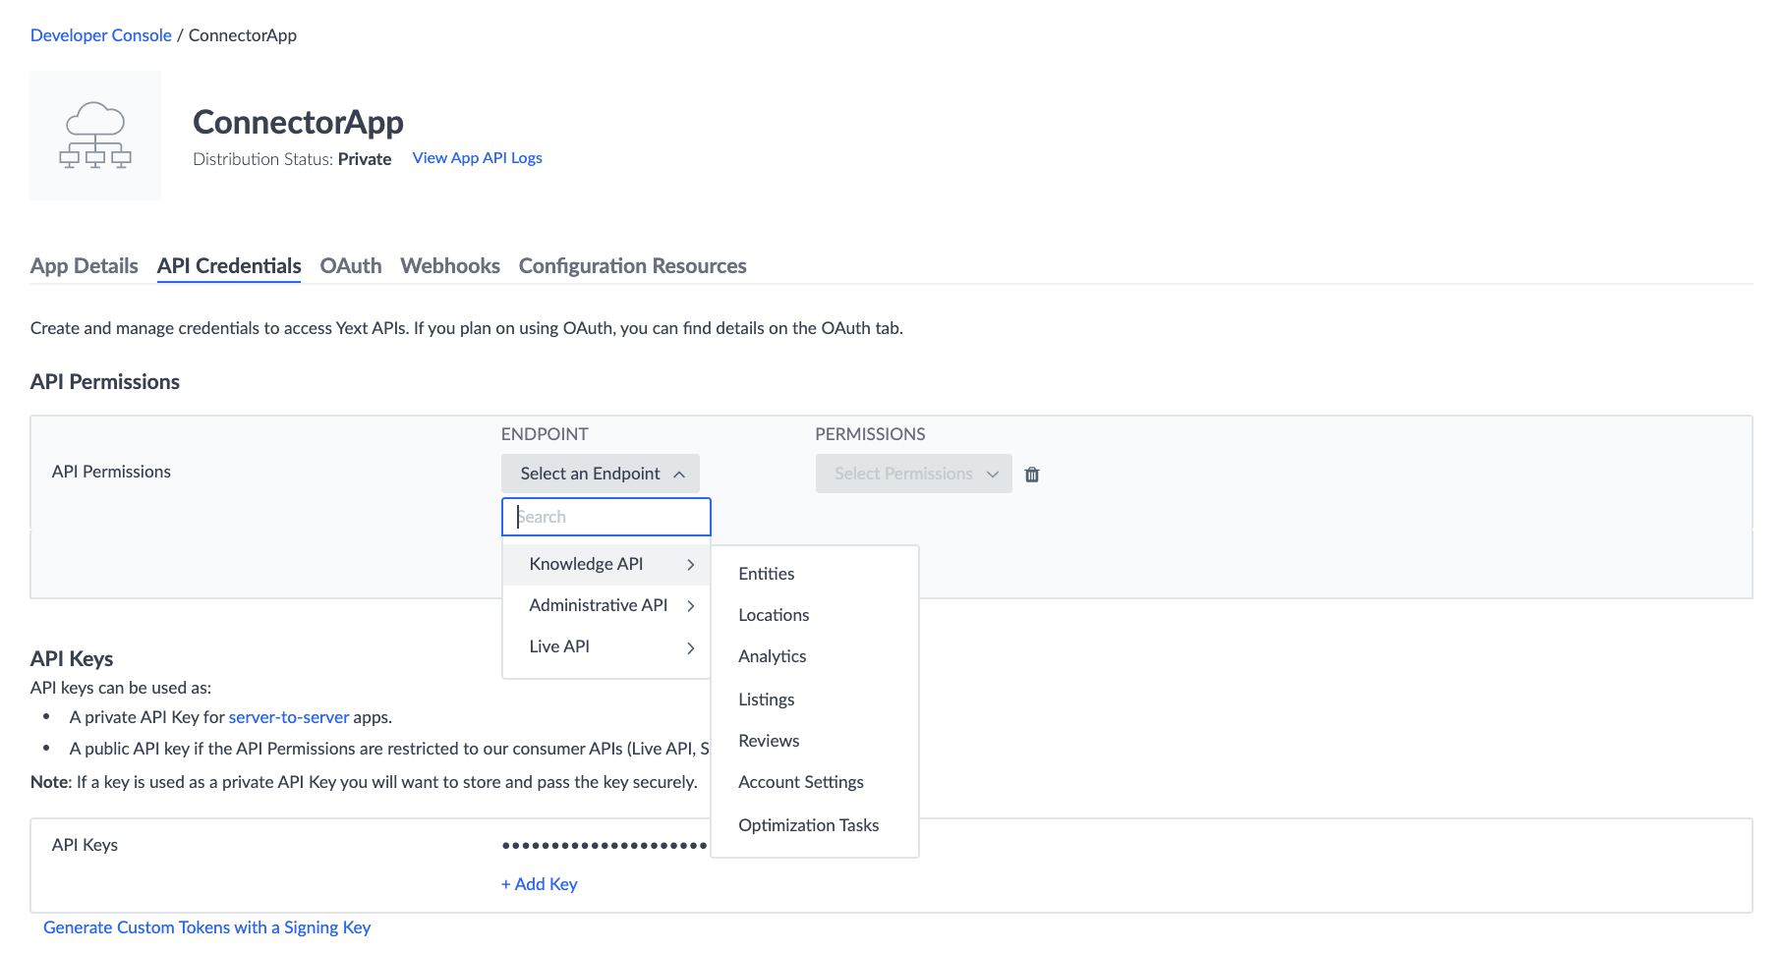
Task: Choose Live API from endpoint list
Action: [x=606, y=647]
